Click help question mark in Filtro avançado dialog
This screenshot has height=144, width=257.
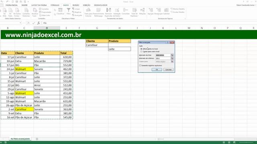(167, 42)
